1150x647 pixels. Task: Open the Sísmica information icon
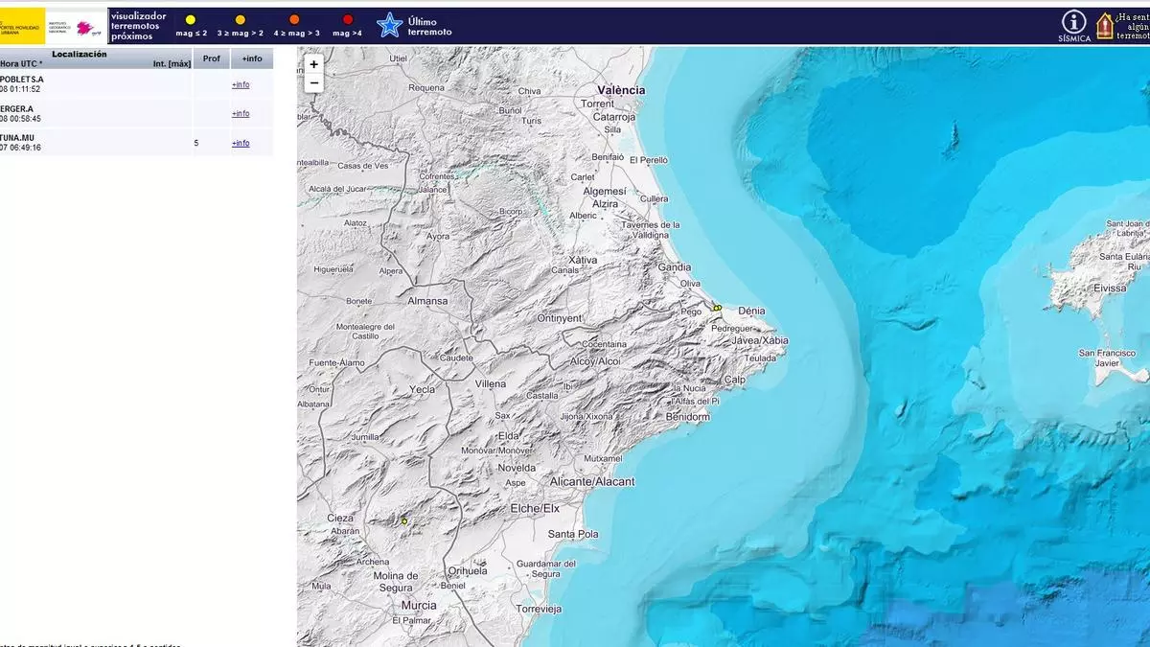1074,25
